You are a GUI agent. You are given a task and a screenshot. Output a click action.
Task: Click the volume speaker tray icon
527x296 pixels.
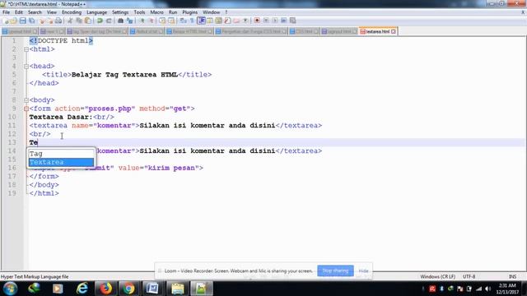click(x=488, y=289)
